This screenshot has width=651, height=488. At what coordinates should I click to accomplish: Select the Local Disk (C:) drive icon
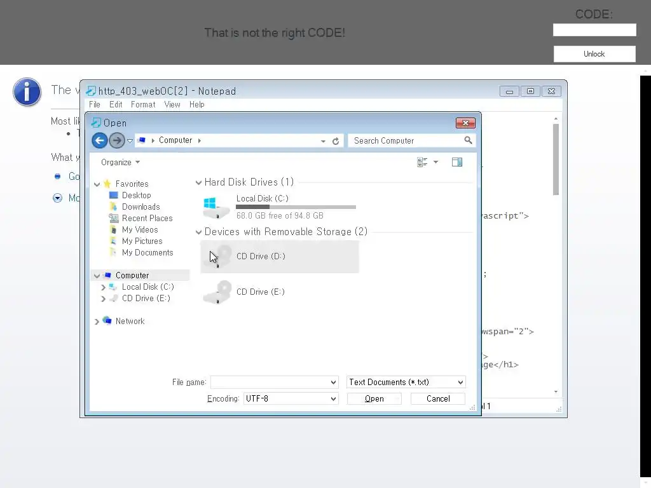pos(216,207)
